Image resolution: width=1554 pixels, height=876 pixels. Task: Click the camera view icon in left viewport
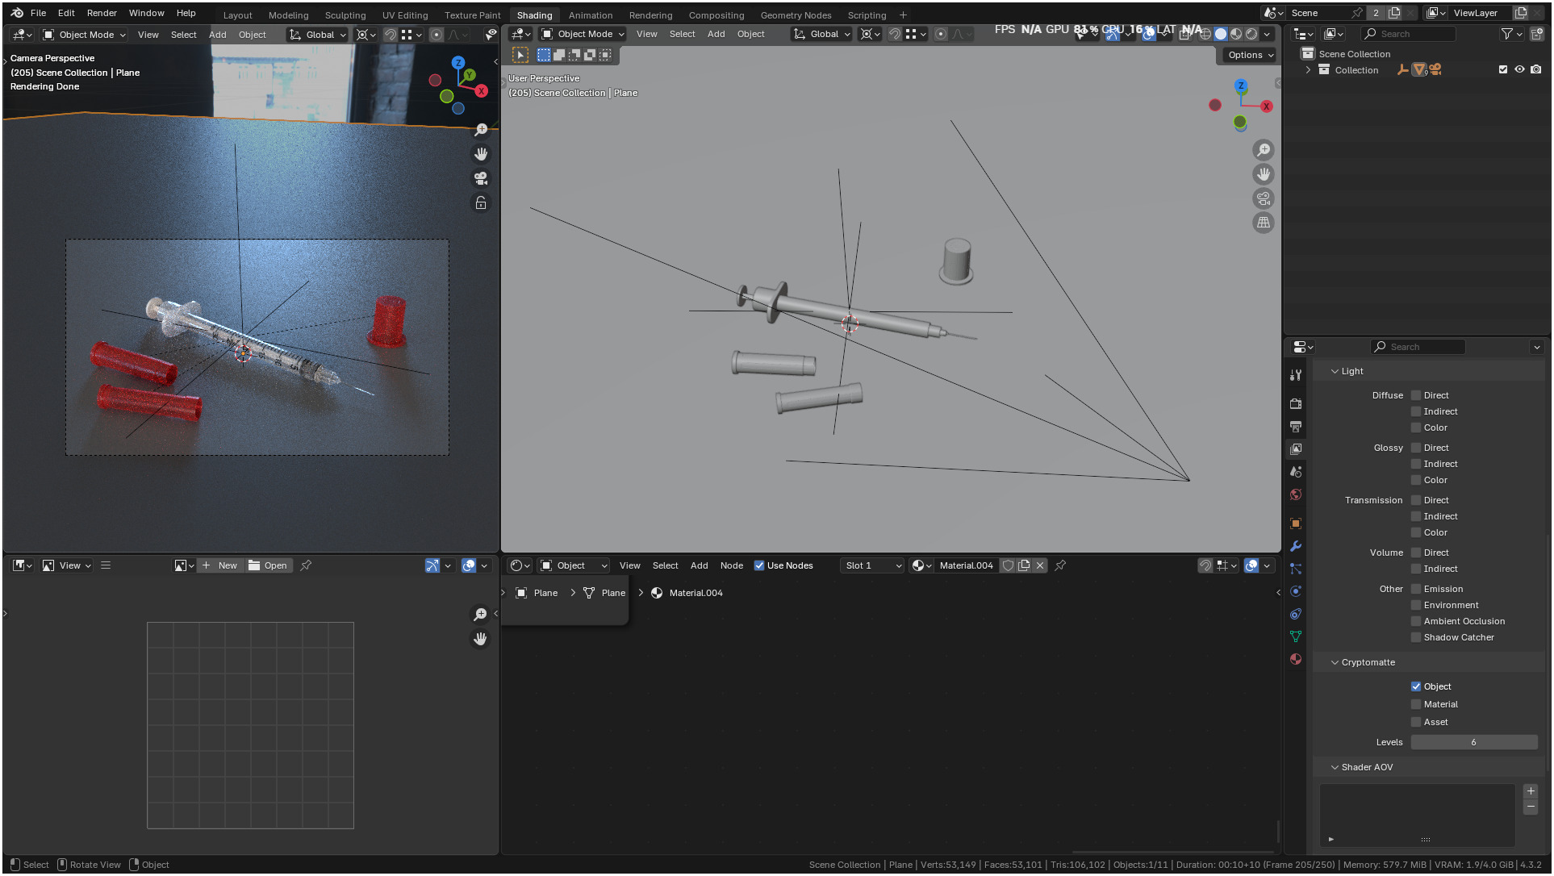coord(481,178)
